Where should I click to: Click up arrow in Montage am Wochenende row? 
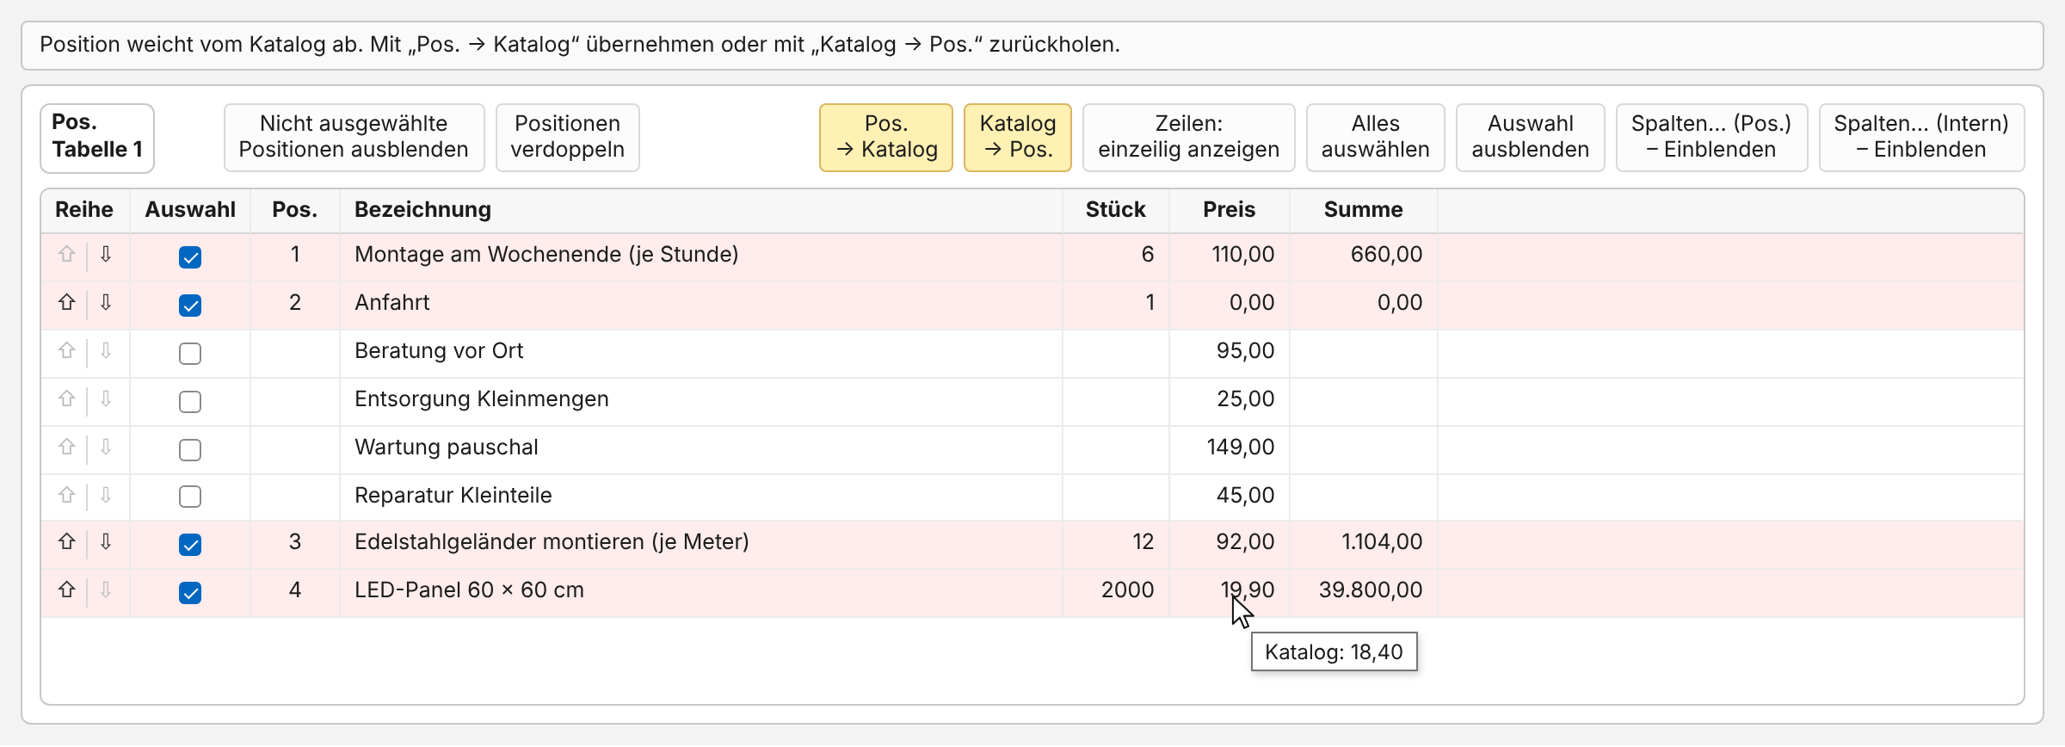tap(66, 255)
